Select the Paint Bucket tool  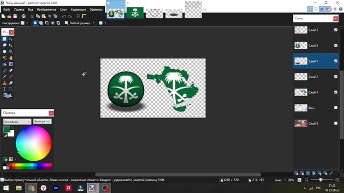click(4, 64)
